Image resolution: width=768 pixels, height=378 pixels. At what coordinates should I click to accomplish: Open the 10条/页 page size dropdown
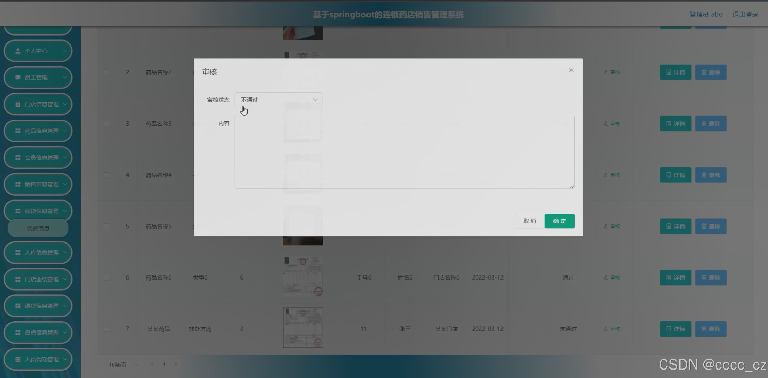(121, 365)
